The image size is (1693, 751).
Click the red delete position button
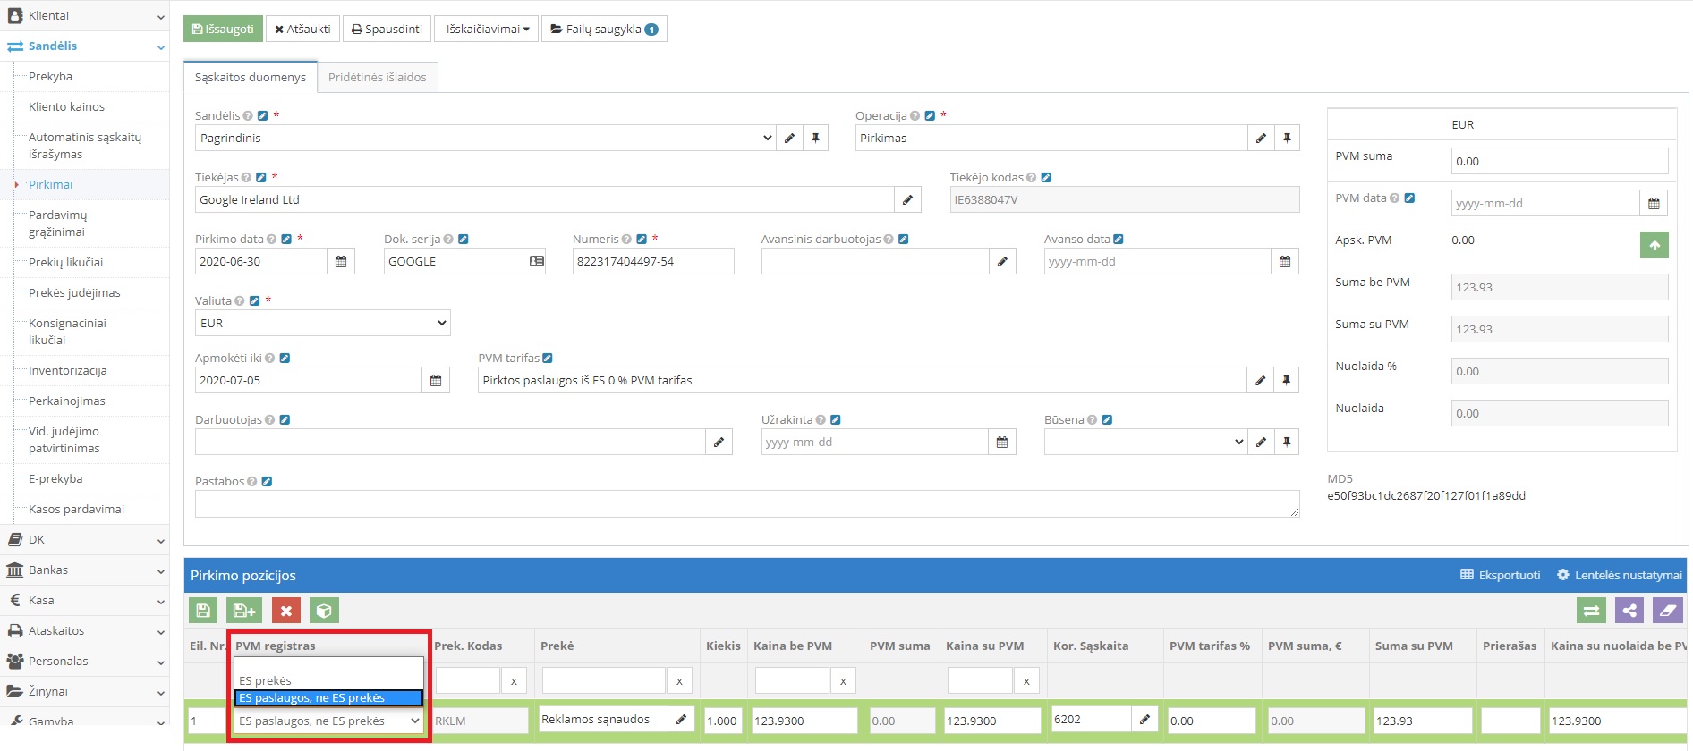(x=286, y=611)
